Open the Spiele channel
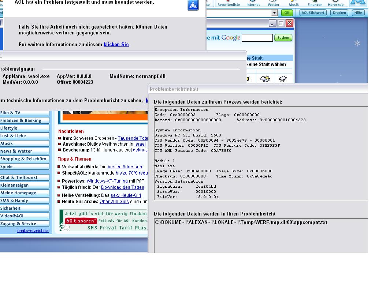 point(25,166)
